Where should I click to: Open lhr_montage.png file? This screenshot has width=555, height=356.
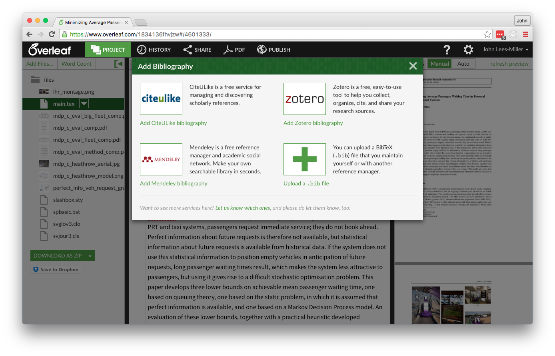click(74, 92)
